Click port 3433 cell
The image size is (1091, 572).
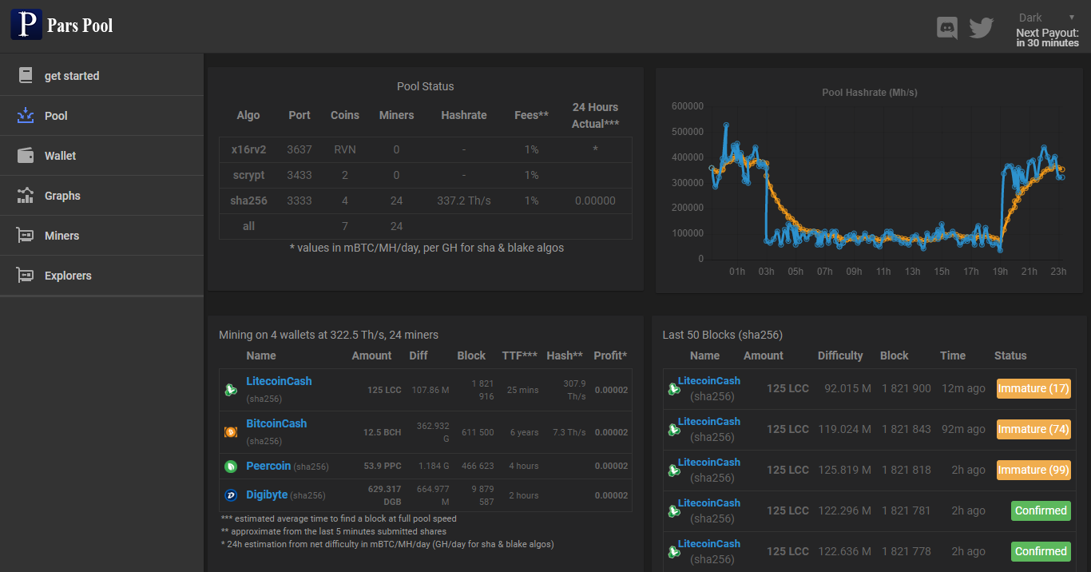click(x=300, y=175)
